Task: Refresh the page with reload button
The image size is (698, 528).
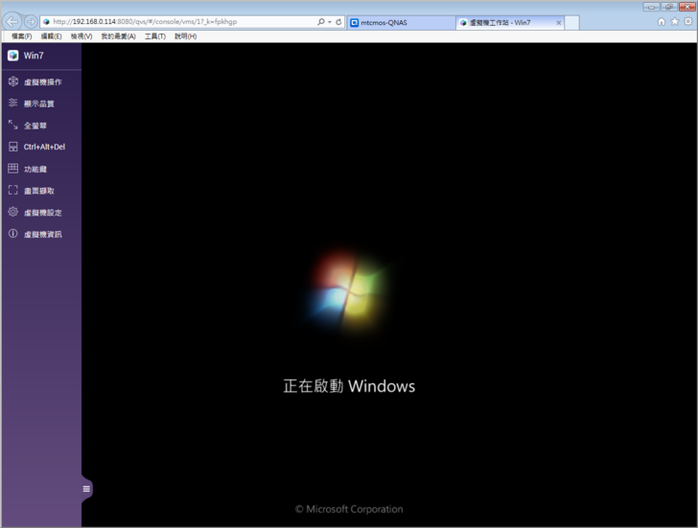Action: [x=338, y=21]
